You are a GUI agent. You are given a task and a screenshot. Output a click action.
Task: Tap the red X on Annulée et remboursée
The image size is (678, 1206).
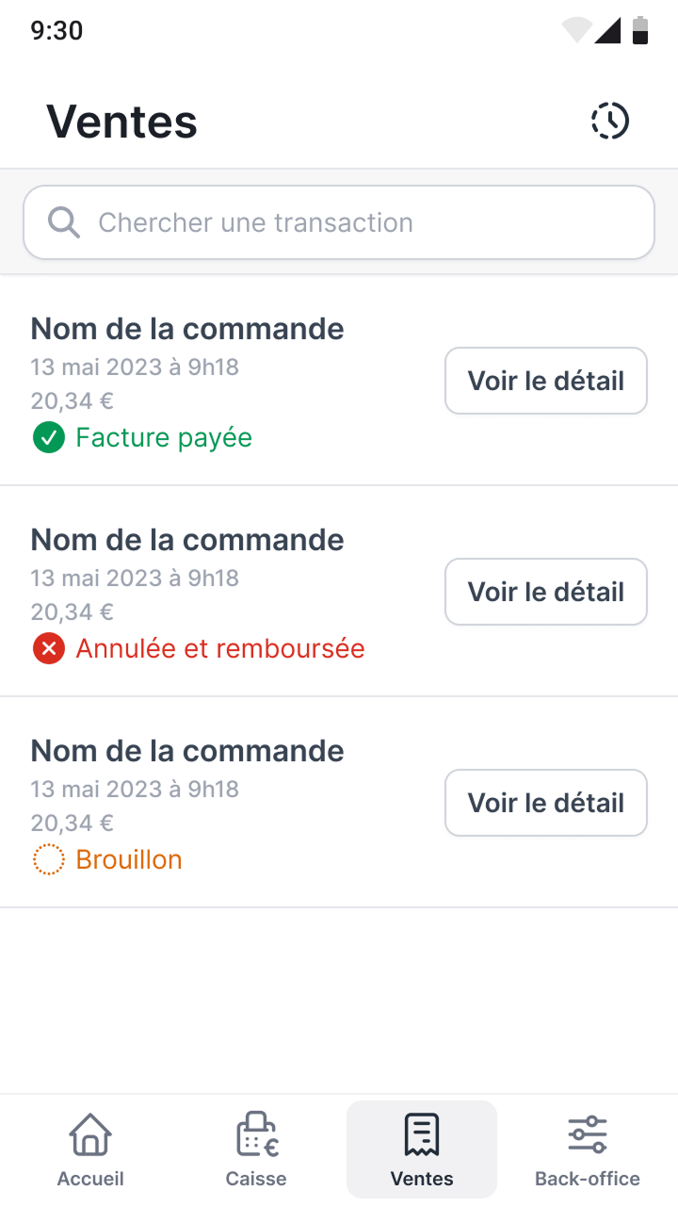(x=48, y=648)
